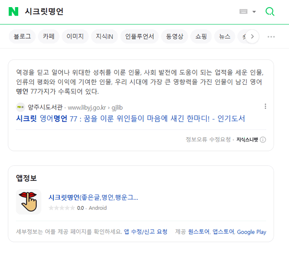Viewport: 289px width, 254px height.
Task: Click the 시크릿명언 search input field
Action: pyautogui.click(x=129, y=12)
